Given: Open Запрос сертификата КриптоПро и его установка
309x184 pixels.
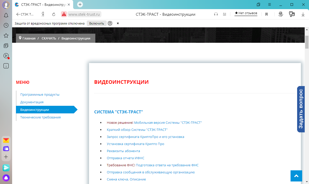Looking at the screenshot, I should pos(145,137).
